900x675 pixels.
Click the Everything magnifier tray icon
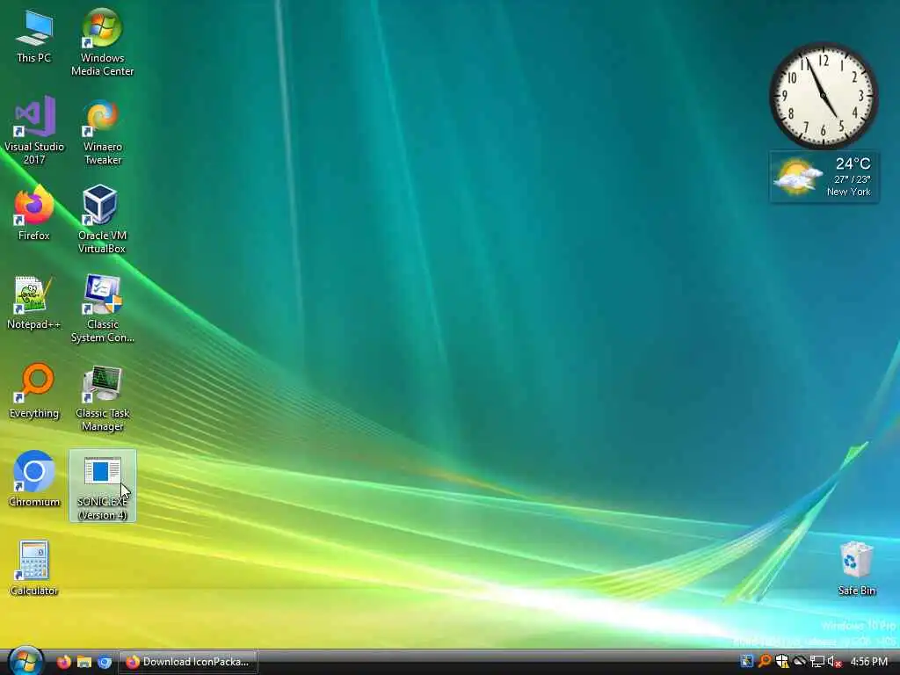click(764, 661)
